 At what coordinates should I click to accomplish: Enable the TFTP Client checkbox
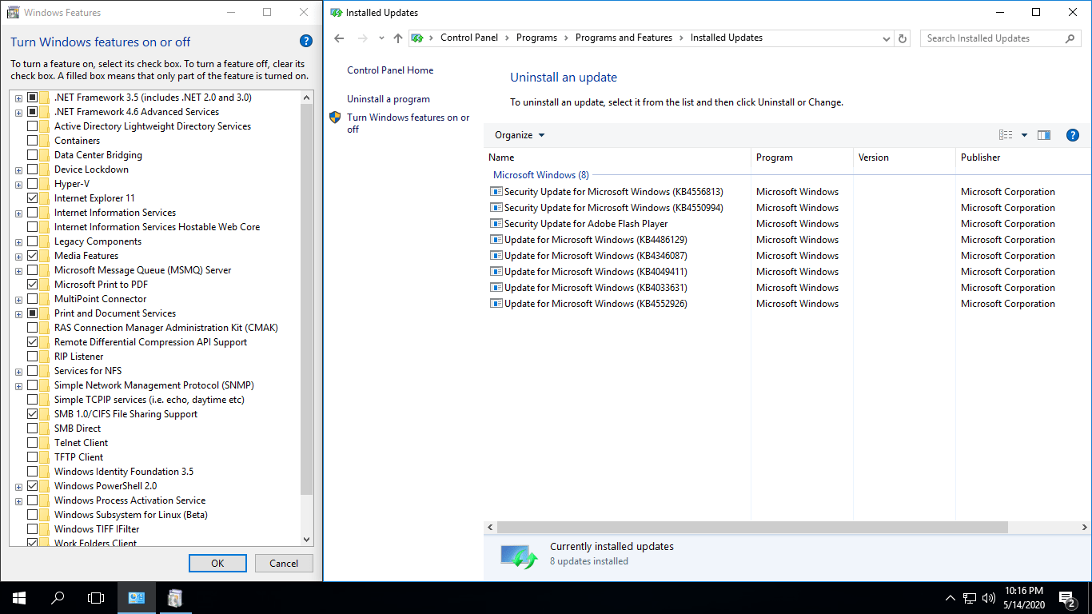[x=32, y=457]
